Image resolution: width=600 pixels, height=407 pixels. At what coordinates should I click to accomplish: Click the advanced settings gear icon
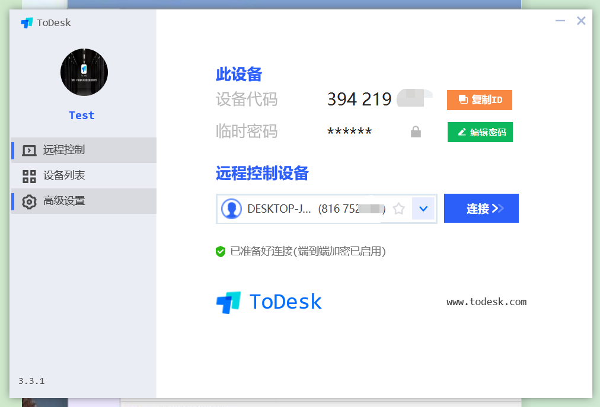coord(29,201)
